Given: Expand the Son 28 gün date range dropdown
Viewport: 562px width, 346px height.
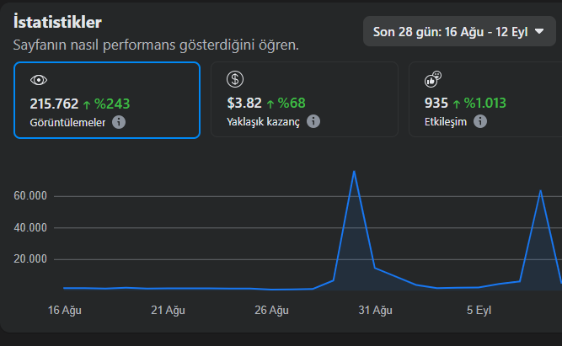Looking at the screenshot, I should point(459,31).
